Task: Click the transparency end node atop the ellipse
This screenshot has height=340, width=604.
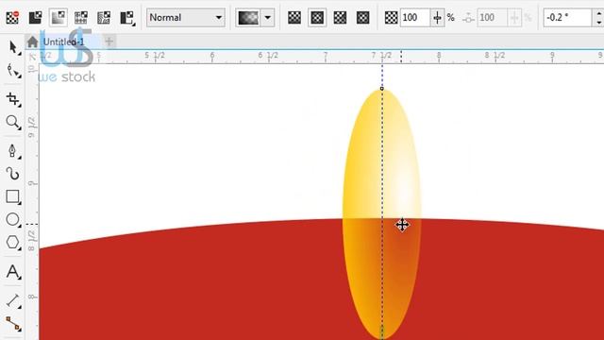Action: tap(381, 89)
